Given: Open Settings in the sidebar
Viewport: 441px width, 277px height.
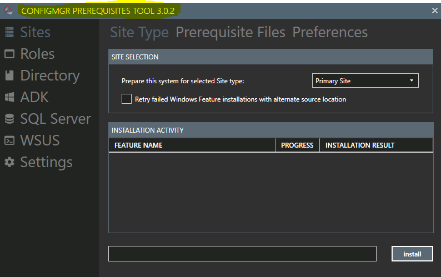Looking at the screenshot, I should 47,163.
